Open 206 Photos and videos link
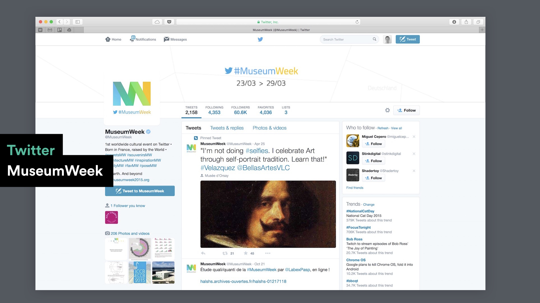 pos(130,233)
